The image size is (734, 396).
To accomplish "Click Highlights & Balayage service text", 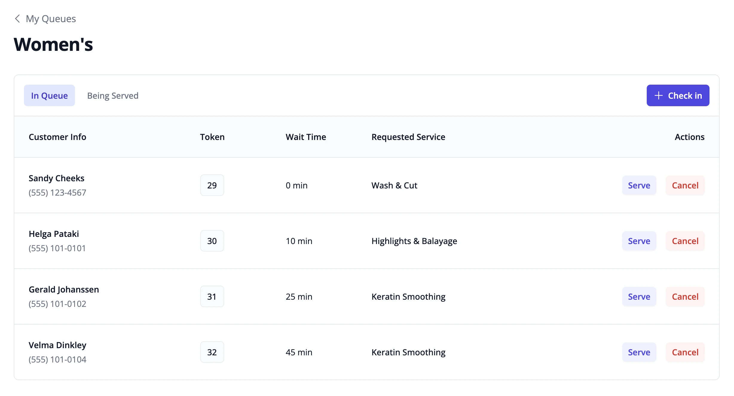I will [414, 241].
